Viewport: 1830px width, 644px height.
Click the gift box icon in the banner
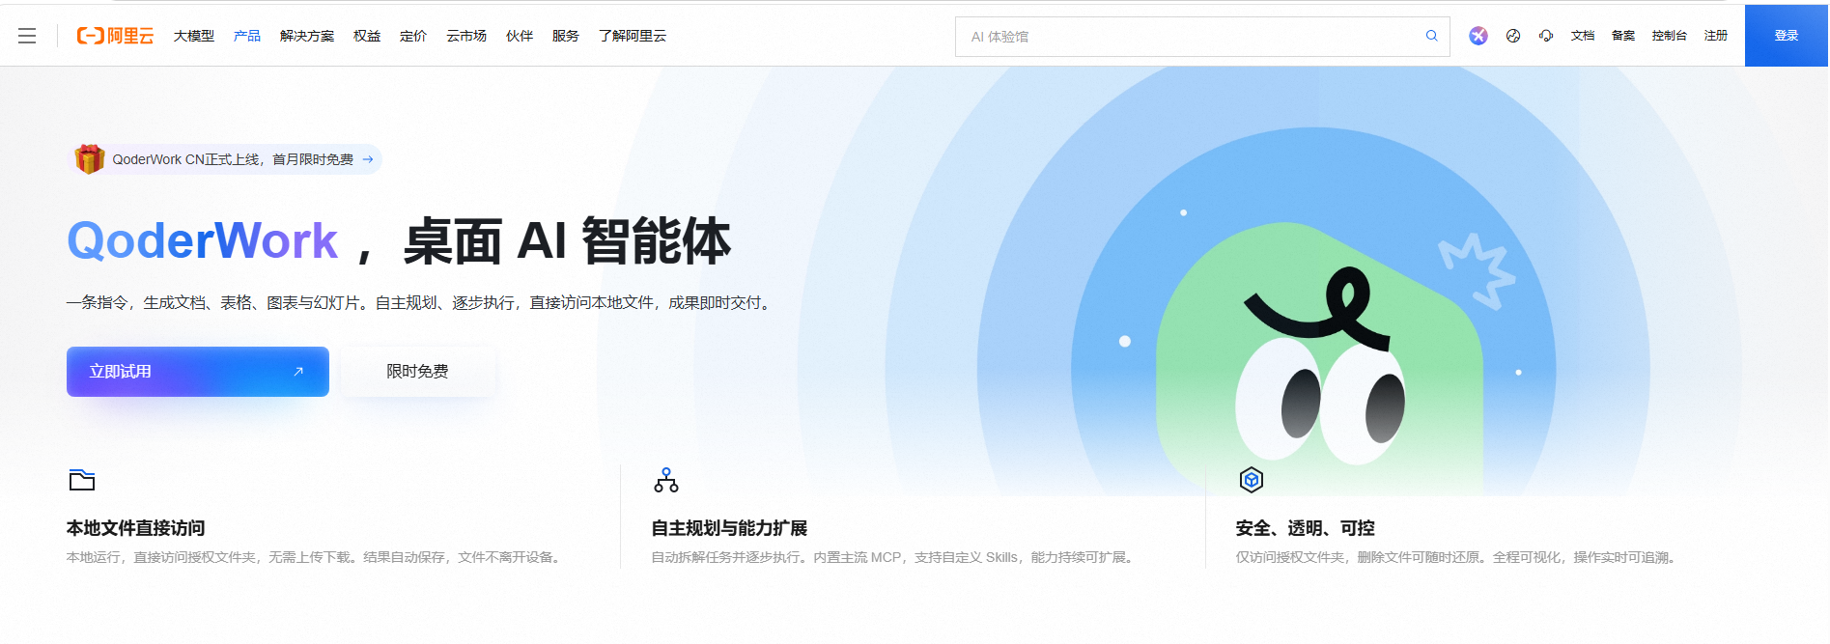[x=90, y=158]
